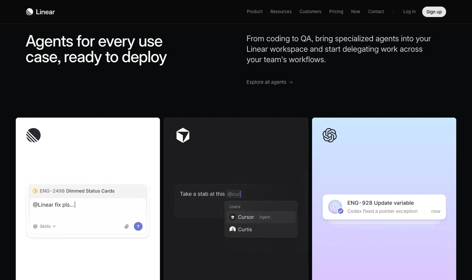Viewport: 472px width, 280px height.
Task: Click the Codex avatar on the notification
Action: [x=335, y=207]
